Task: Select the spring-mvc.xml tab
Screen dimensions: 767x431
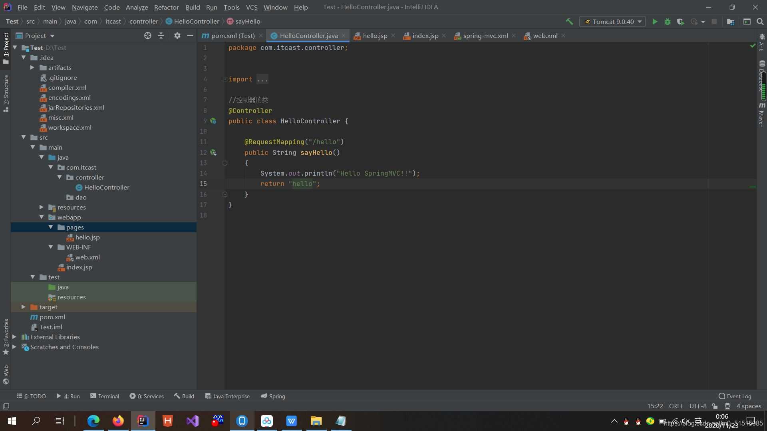Action: (485, 35)
